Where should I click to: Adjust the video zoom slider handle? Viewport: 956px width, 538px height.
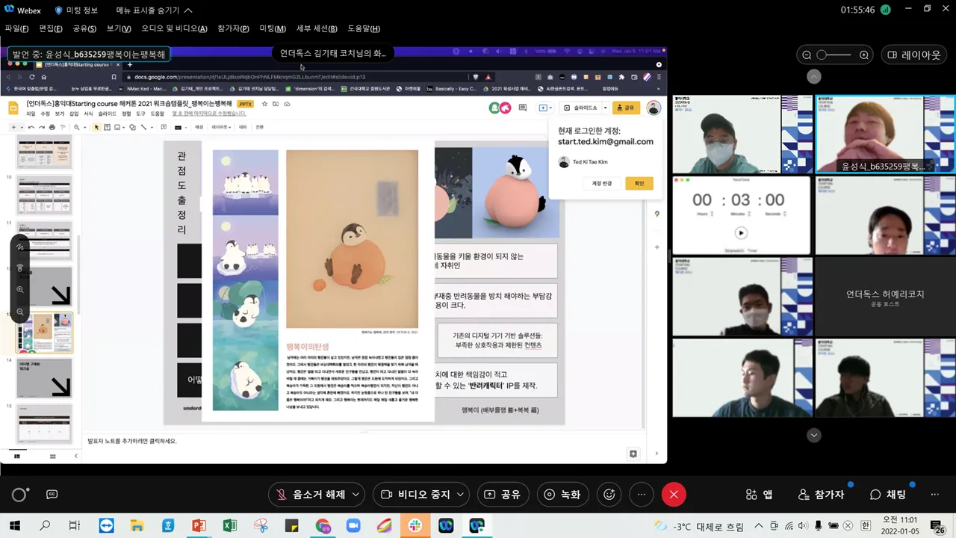(822, 55)
